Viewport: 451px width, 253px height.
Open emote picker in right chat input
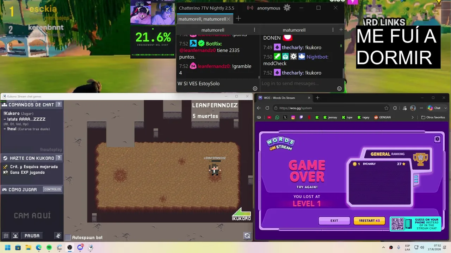339,89
